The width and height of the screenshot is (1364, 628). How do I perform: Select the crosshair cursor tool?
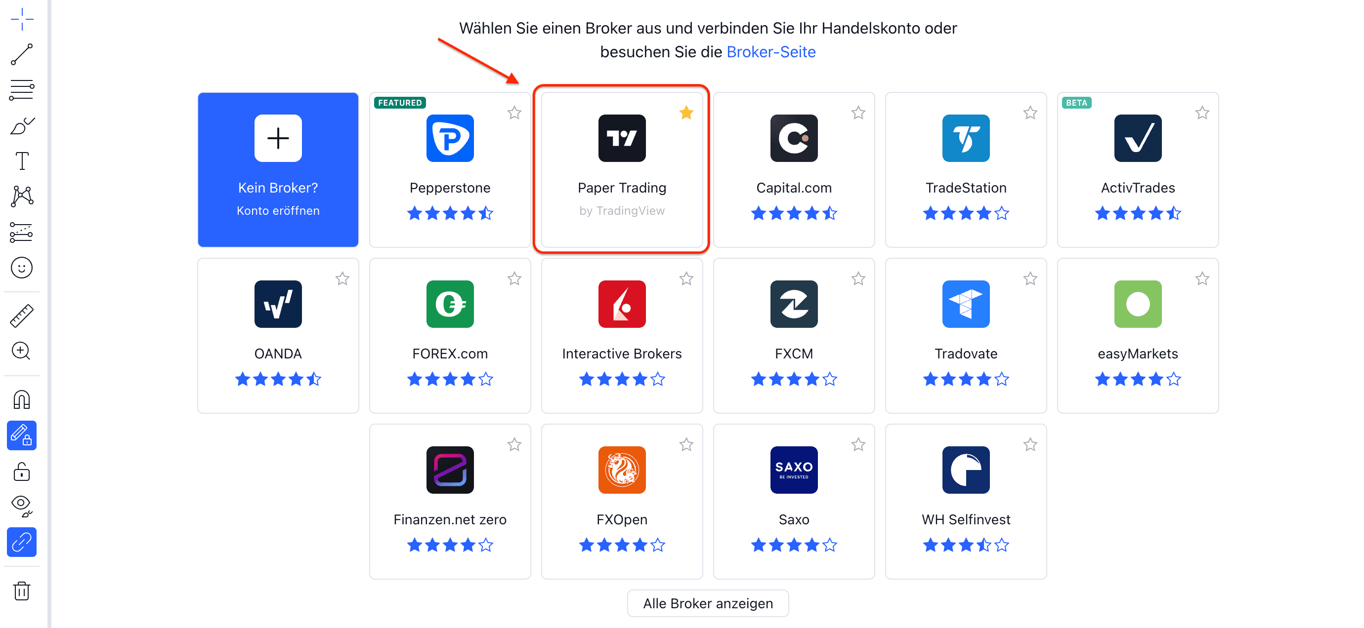click(x=22, y=20)
